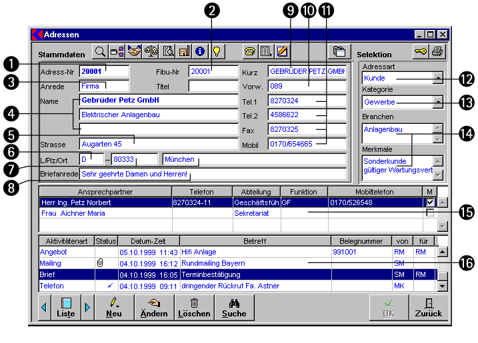Click the key icon next to Selektion
Viewport: 478px width, 343px height.
point(420,53)
